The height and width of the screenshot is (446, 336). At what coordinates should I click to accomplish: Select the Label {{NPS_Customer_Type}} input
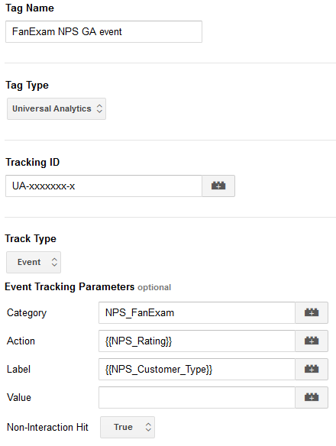(x=197, y=369)
